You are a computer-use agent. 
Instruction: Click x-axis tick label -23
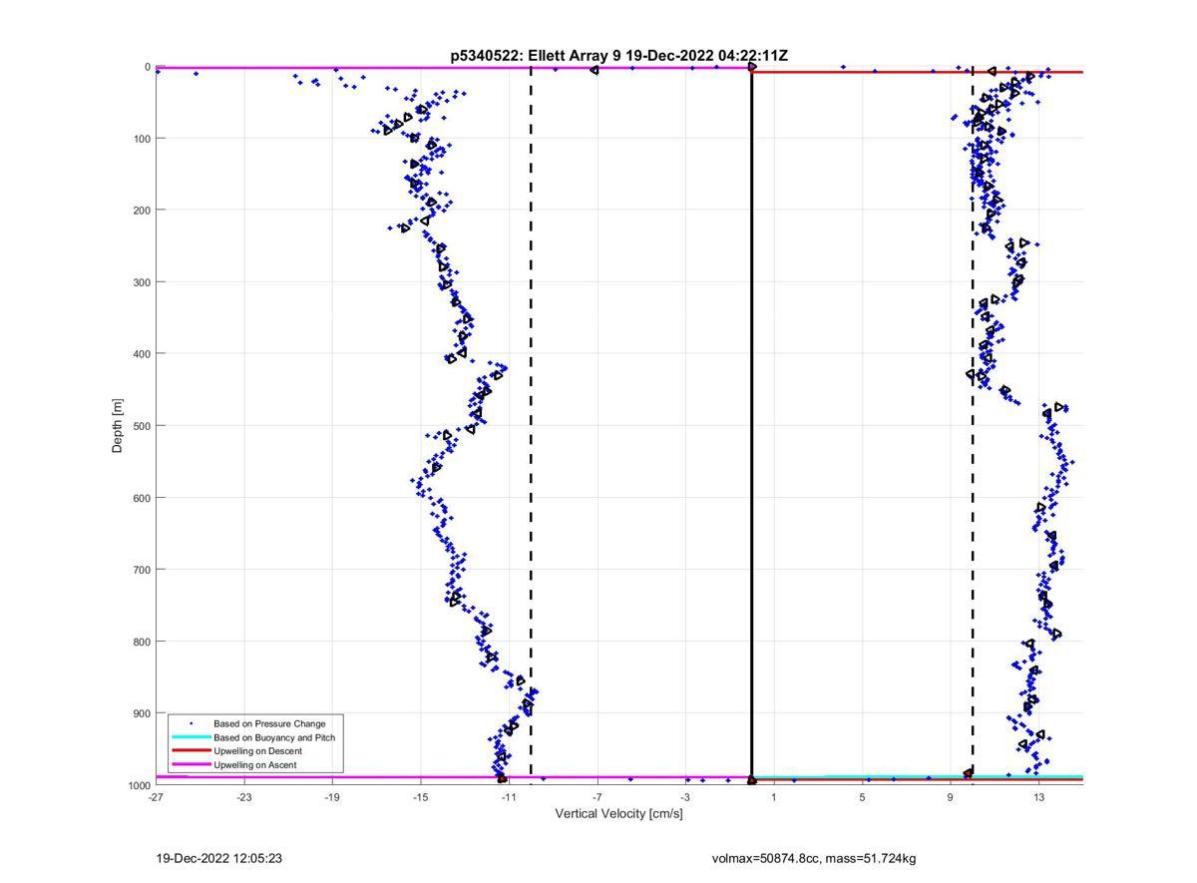coord(243,797)
